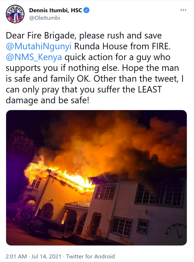
Task: Open the @OleItumbi handle link
Action: pyautogui.click(x=44, y=18)
